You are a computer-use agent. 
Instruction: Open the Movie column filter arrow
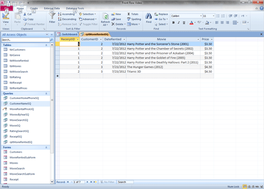pos(198,39)
